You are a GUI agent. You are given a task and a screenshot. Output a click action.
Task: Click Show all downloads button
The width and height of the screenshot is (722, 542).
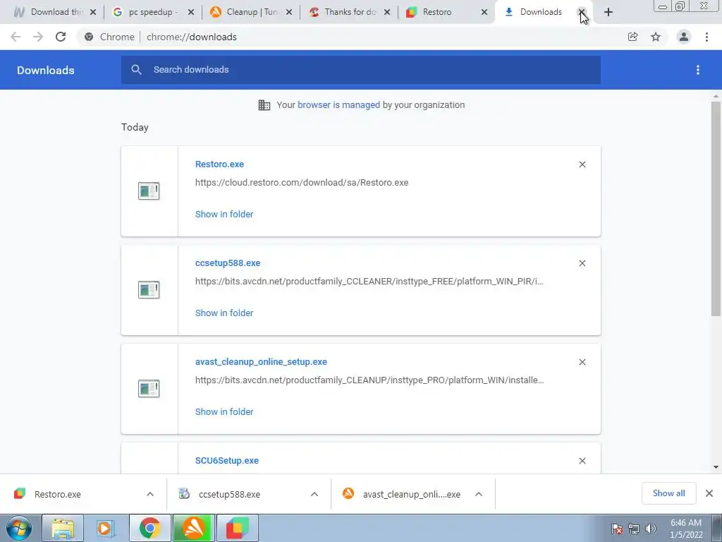pos(668,493)
